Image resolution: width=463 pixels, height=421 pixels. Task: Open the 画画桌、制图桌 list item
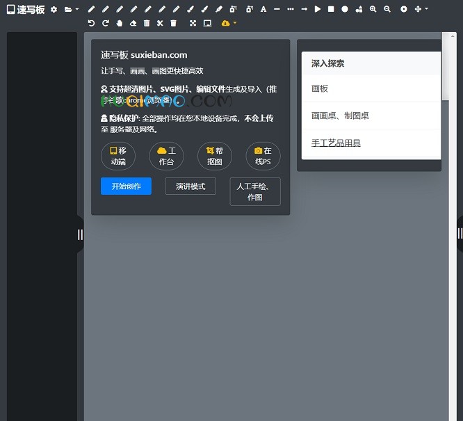[371, 116]
